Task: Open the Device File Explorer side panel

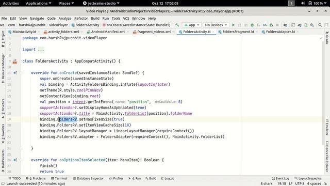Action: pos(327,156)
